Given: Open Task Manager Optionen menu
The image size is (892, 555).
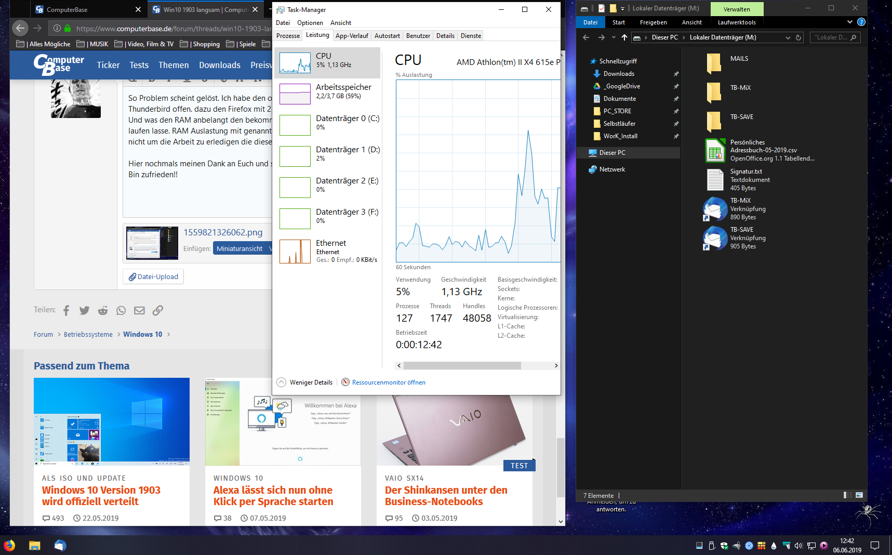Looking at the screenshot, I should [310, 23].
